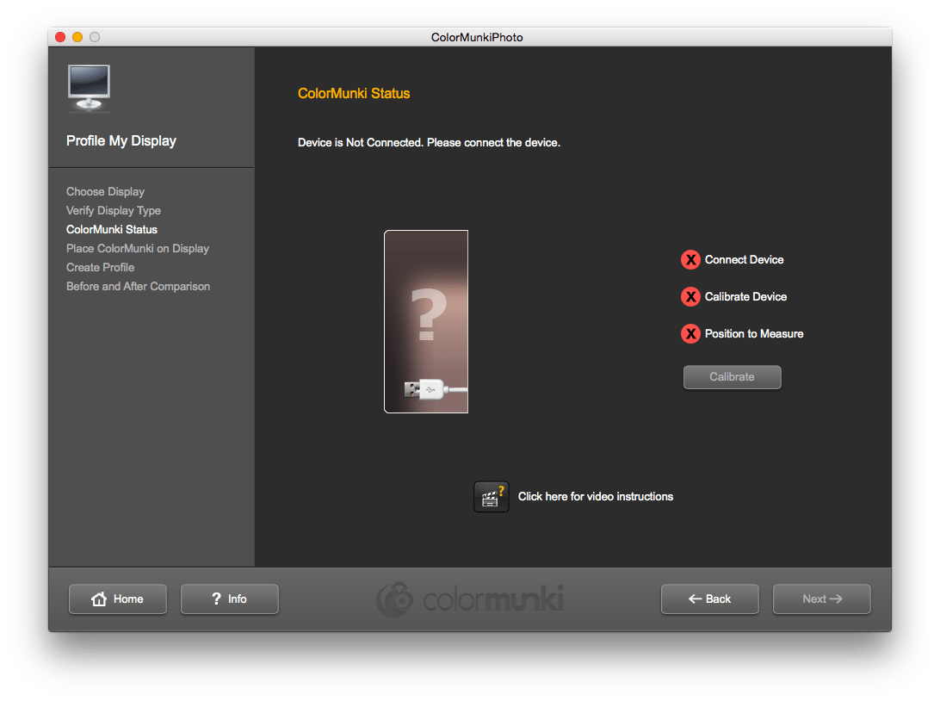Click the ColorMunki Status orange heading
940x701 pixels.
point(354,94)
